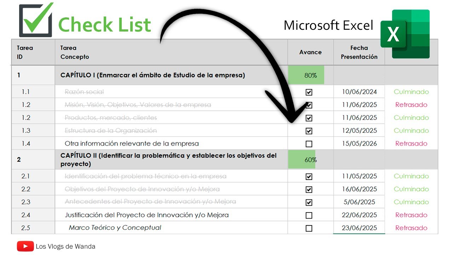453x255 pixels.
Task: Select the Tarea Concepto column header
Action: [171, 52]
